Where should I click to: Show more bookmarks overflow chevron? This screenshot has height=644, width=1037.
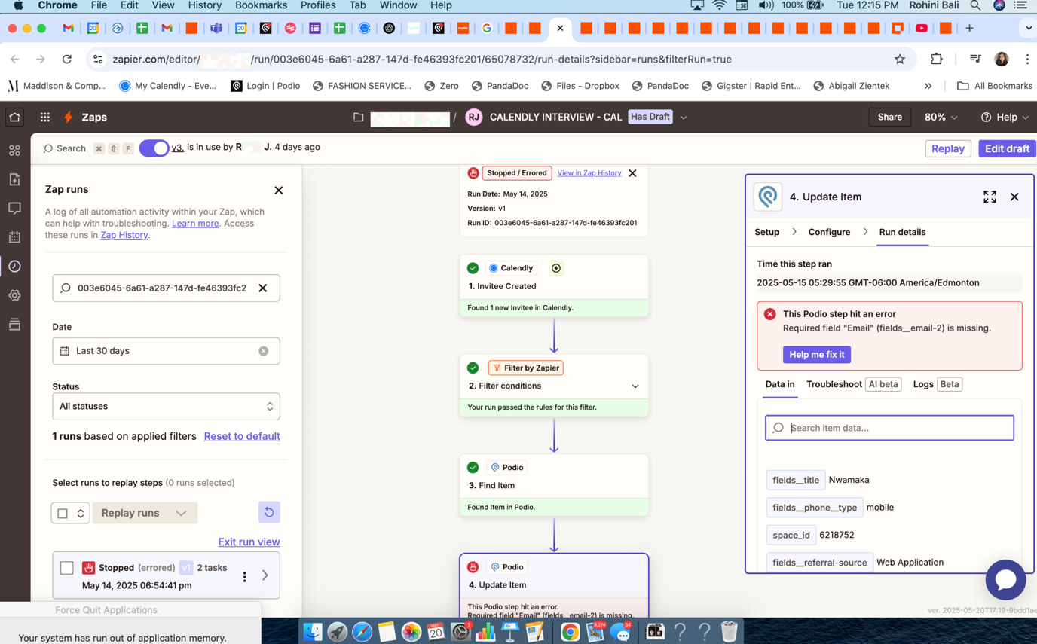(x=928, y=86)
